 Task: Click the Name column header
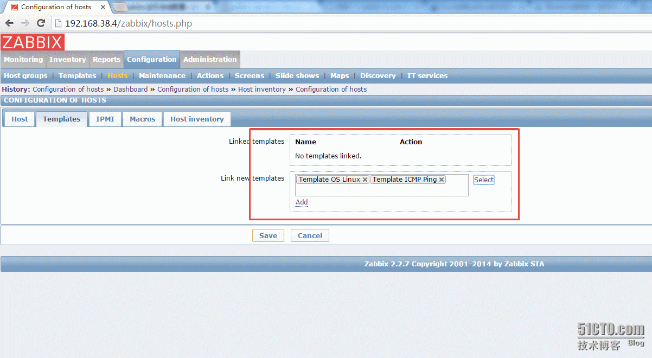click(x=305, y=142)
